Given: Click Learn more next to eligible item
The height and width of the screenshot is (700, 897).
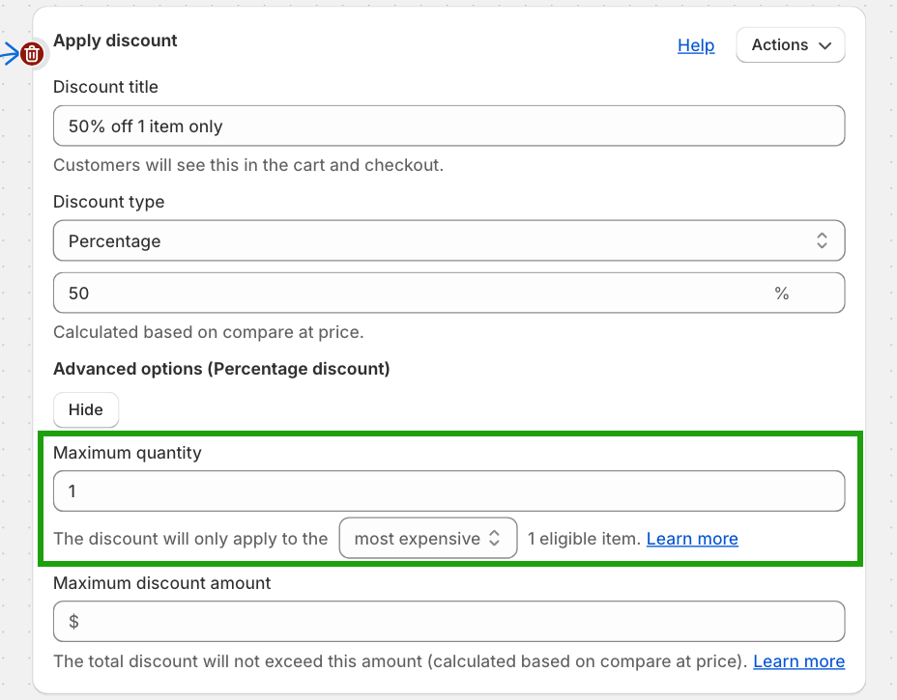Looking at the screenshot, I should coord(691,538).
